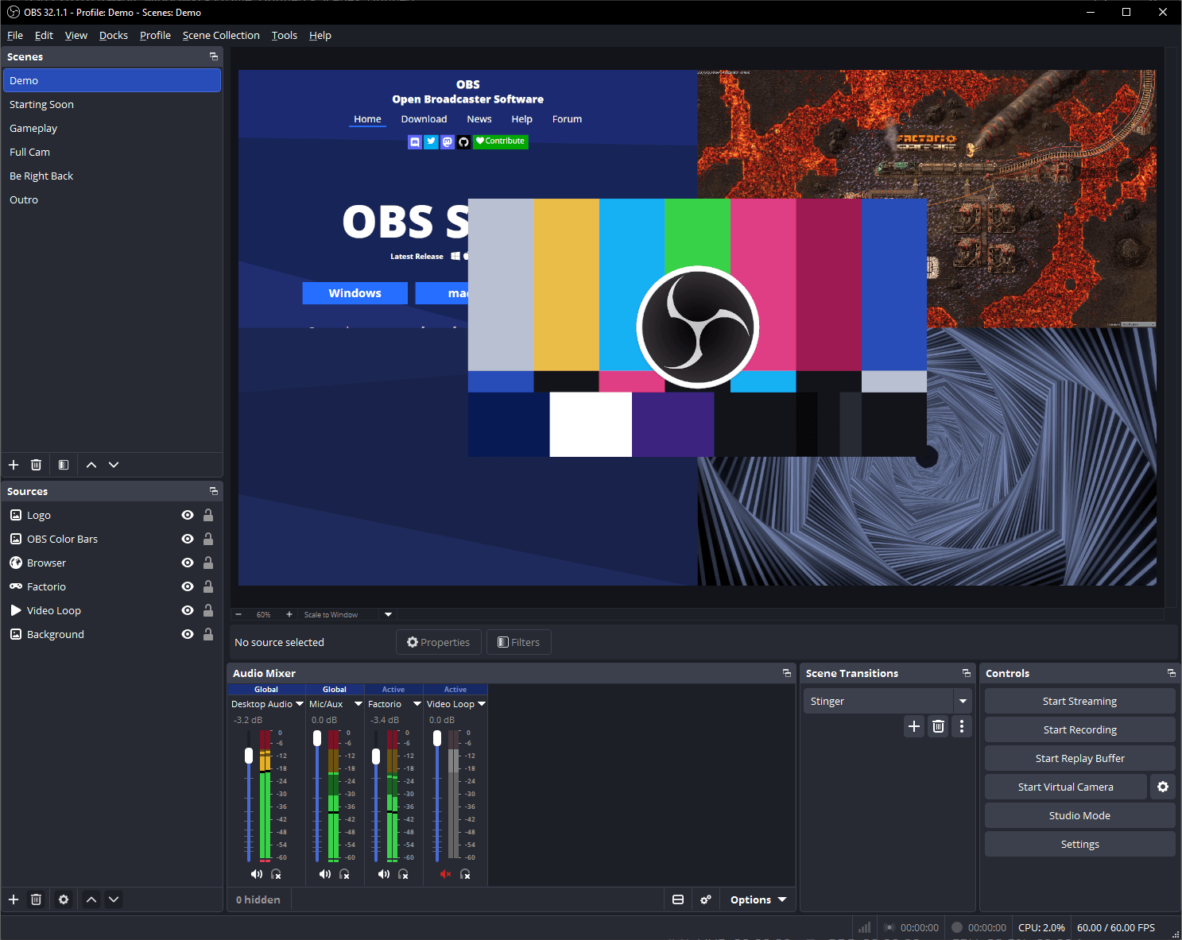The image size is (1182, 940).
Task: Adjust the Mic/Aux volume slider handle
Action: coord(317,739)
